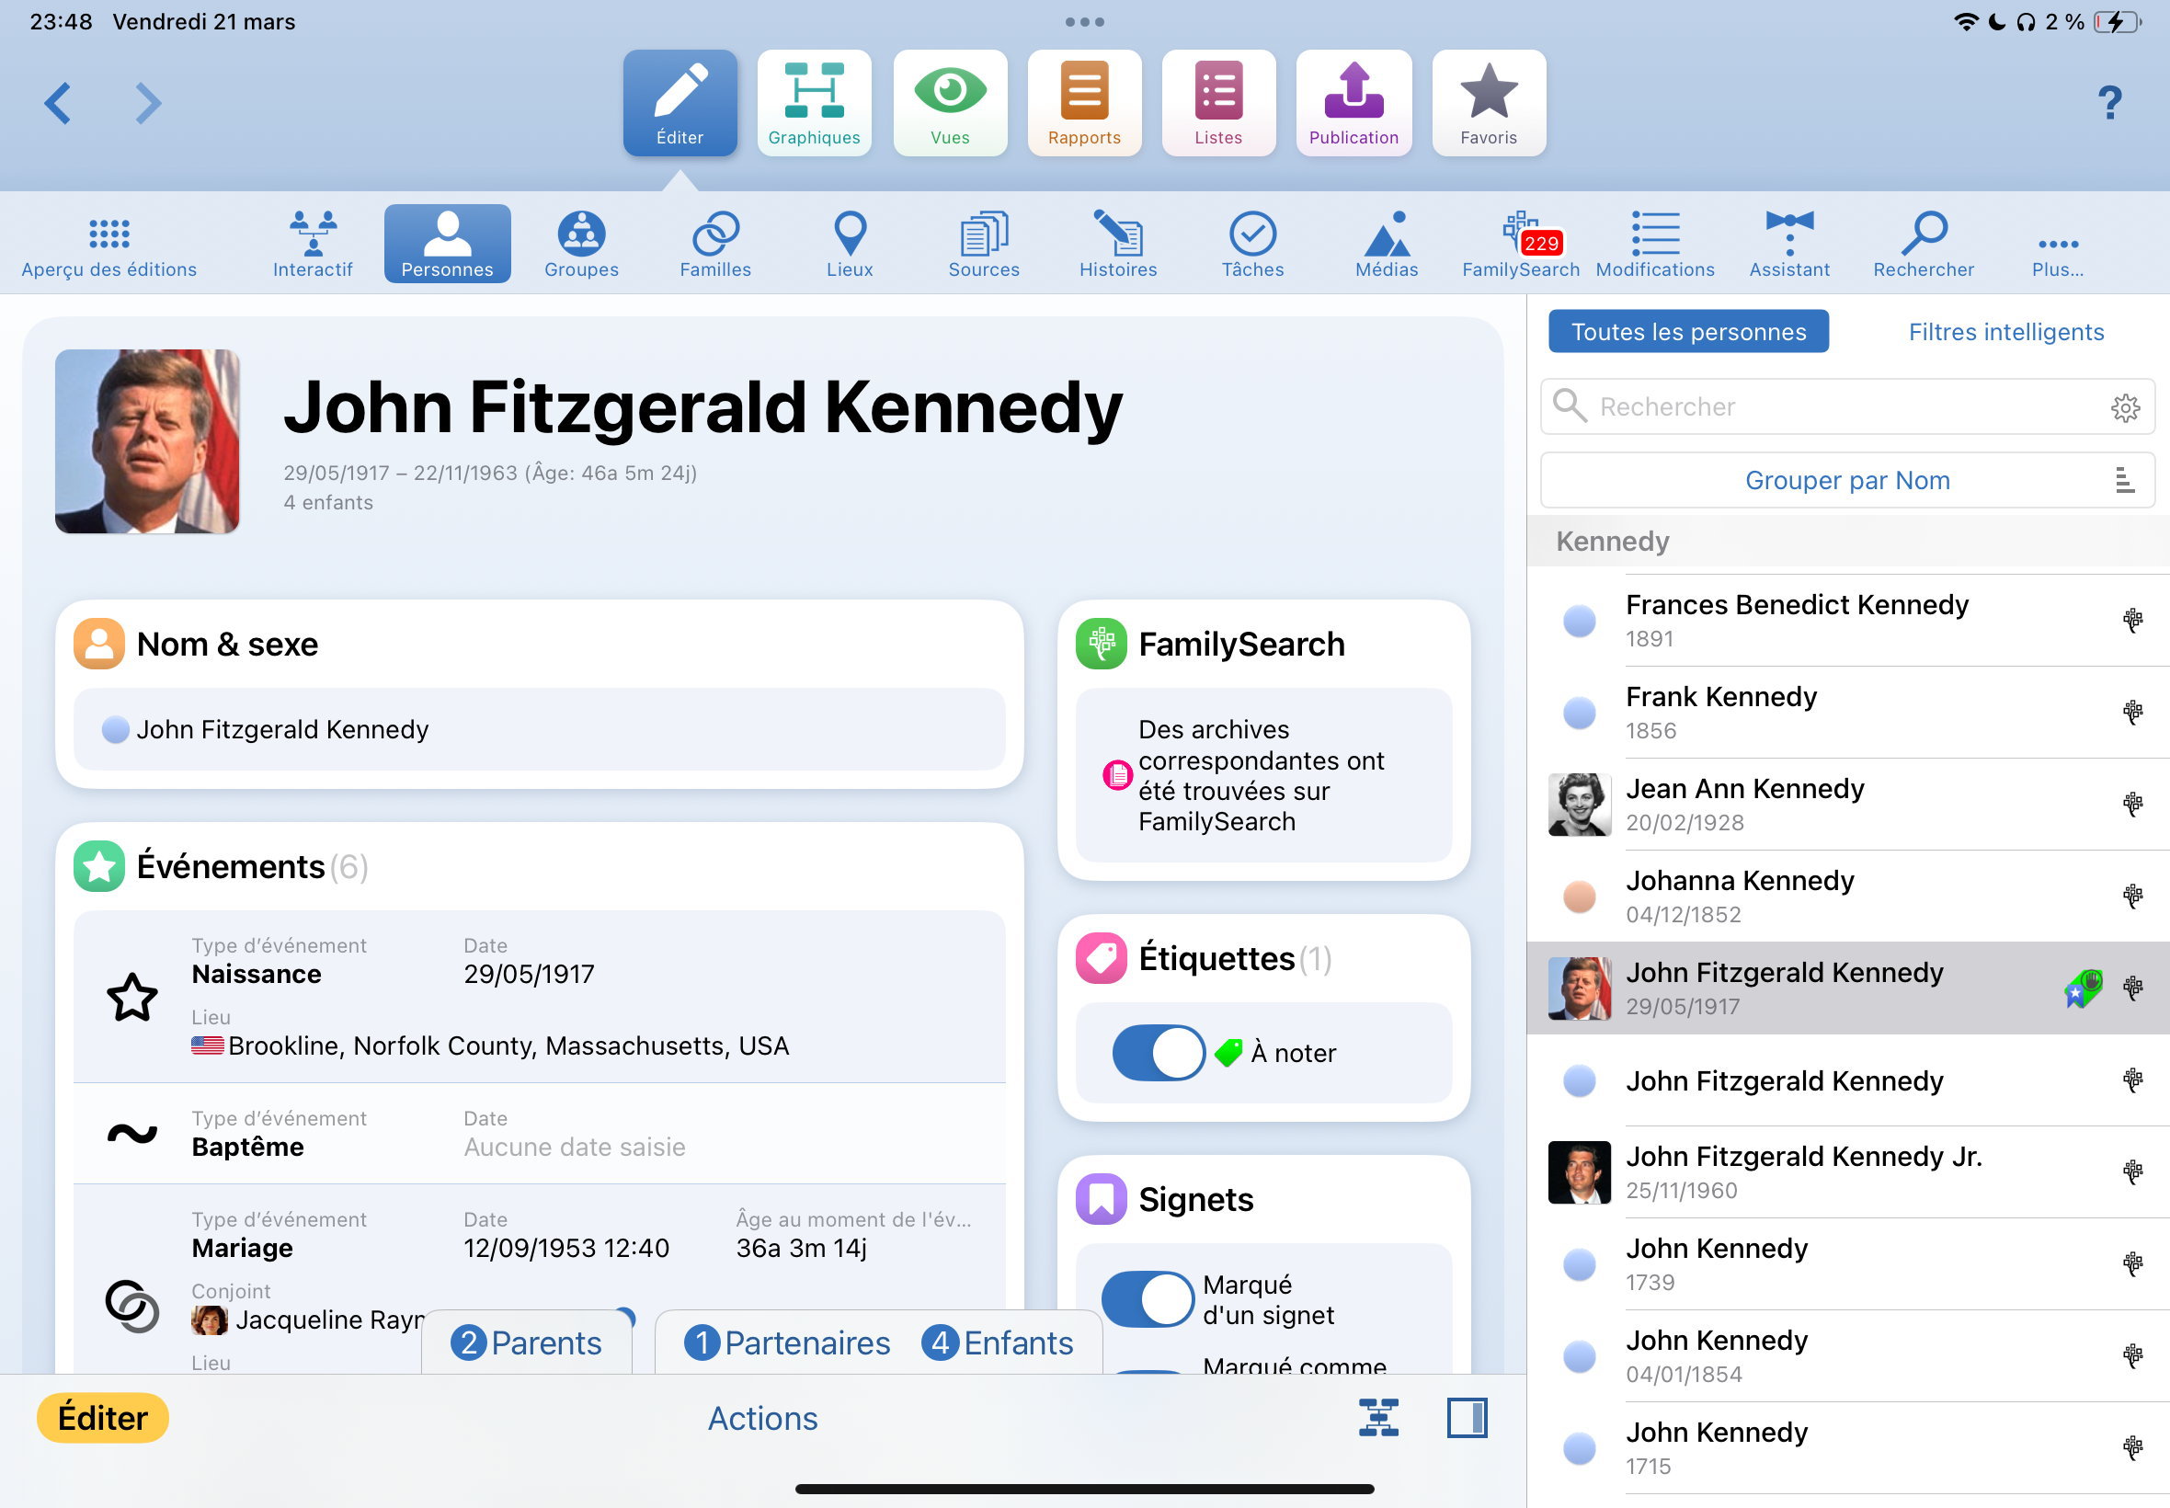The height and width of the screenshot is (1508, 2170).
Task: Open search settings gear in Rechercher field
Action: 2125,407
